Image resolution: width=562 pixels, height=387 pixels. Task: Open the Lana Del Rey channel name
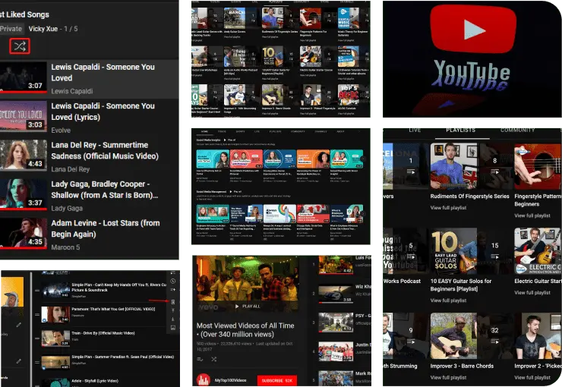click(70, 169)
